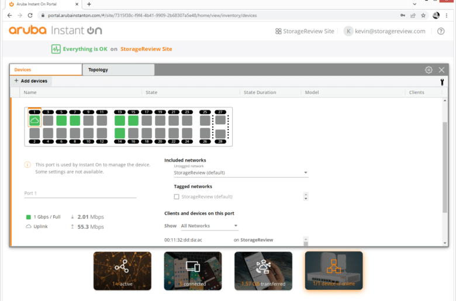Select green active port 5

click(x=61, y=120)
